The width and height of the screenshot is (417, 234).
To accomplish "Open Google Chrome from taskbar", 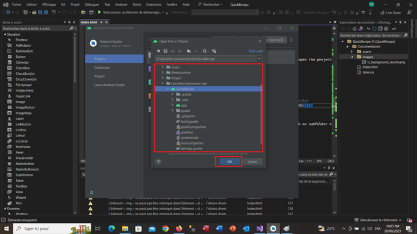I will (165, 228).
